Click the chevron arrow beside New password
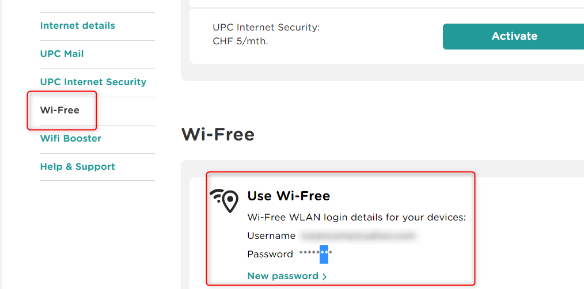 pos(325,277)
